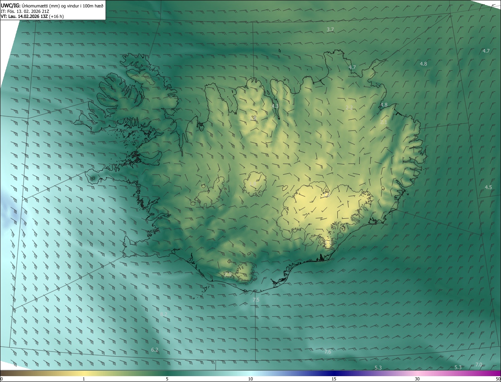Click the 7.0 value in the southeast corner
Image resolution: width=501 pixels, height=382 pixels.
click(479, 364)
